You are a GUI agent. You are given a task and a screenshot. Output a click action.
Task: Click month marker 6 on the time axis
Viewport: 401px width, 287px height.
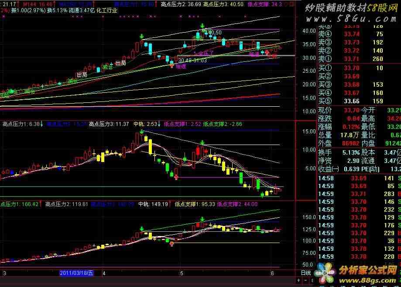[272, 273]
